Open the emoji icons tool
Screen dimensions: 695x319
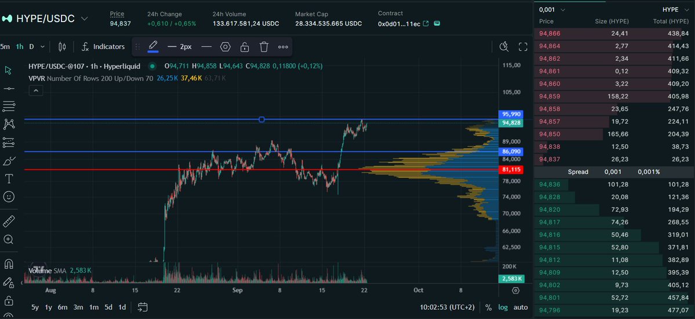9,197
